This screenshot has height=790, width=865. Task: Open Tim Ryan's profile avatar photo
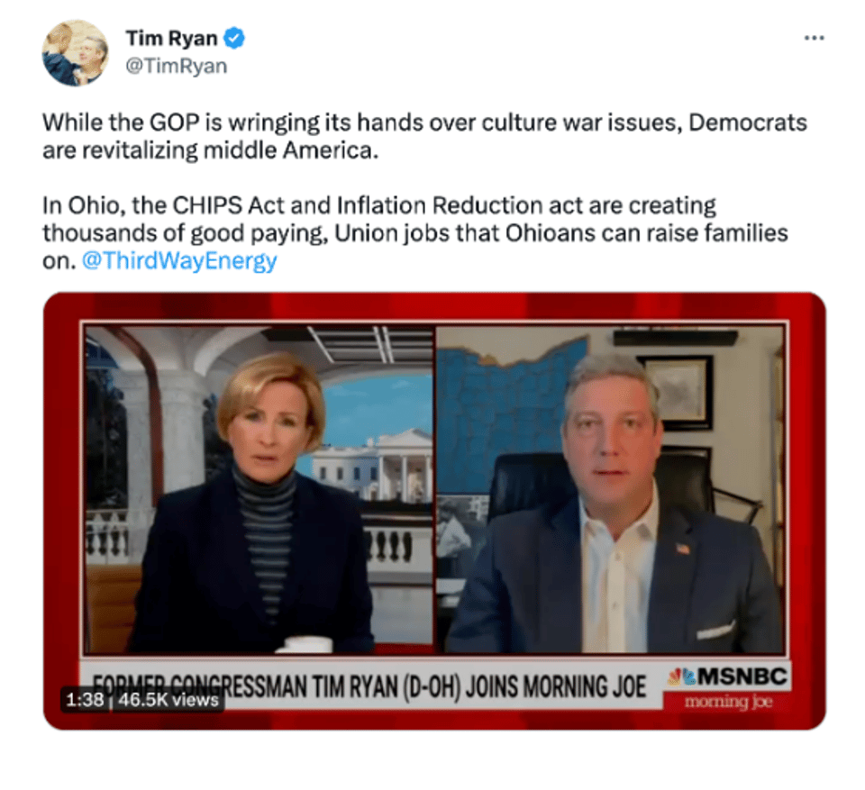tap(75, 52)
